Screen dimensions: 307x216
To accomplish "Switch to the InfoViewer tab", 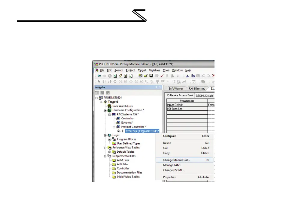I will (x=176, y=88).
